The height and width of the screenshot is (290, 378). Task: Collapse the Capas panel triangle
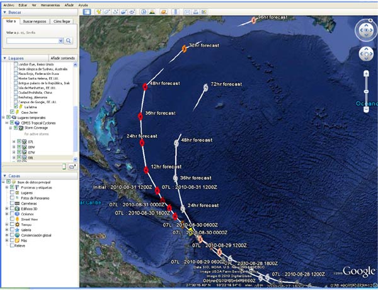click(4, 176)
